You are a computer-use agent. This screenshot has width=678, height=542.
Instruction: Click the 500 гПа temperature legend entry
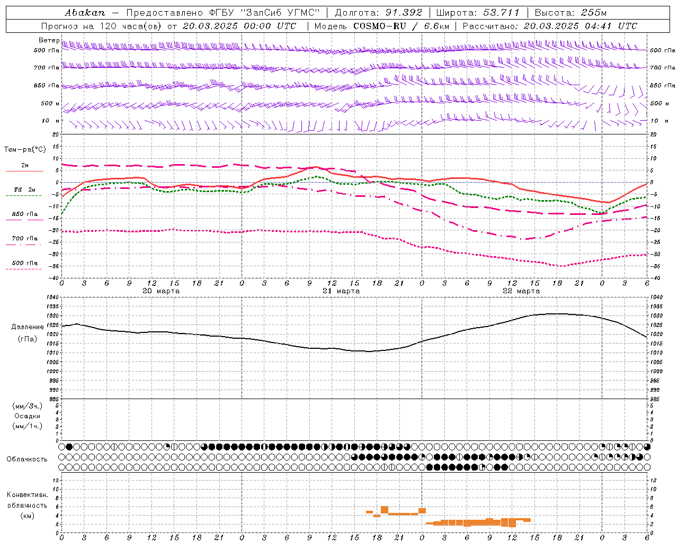[x=25, y=263]
